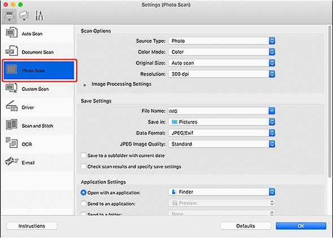Select Driver label in sidebar
The height and width of the screenshot is (238, 333).
click(28, 108)
